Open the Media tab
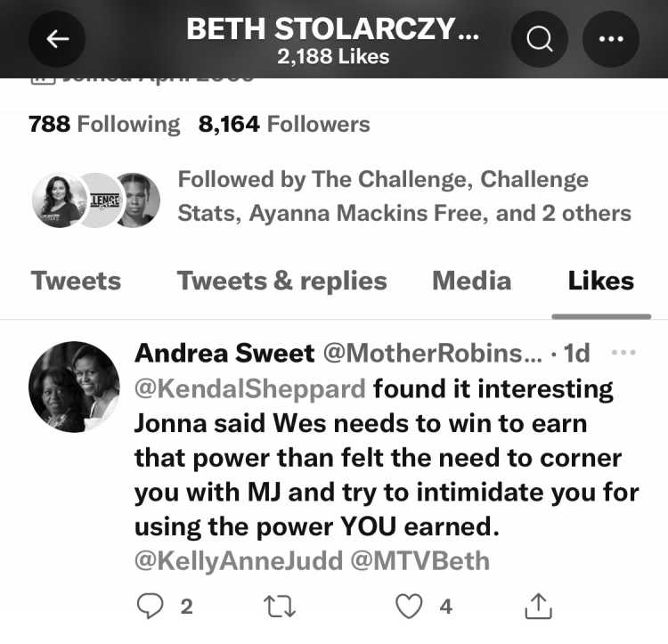This screenshot has width=668, height=644. coord(471,281)
